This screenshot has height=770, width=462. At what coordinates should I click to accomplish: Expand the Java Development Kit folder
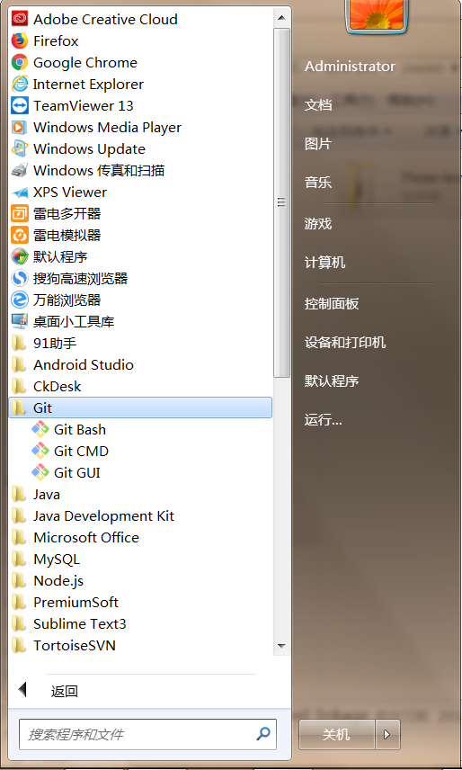tap(140, 516)
